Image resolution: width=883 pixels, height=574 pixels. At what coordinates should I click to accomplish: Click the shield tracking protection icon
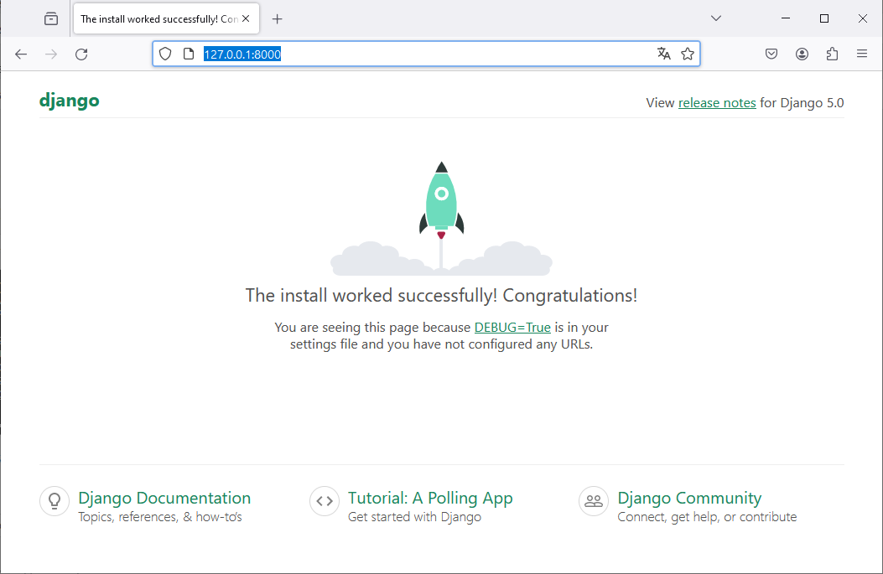pos(165,54)
